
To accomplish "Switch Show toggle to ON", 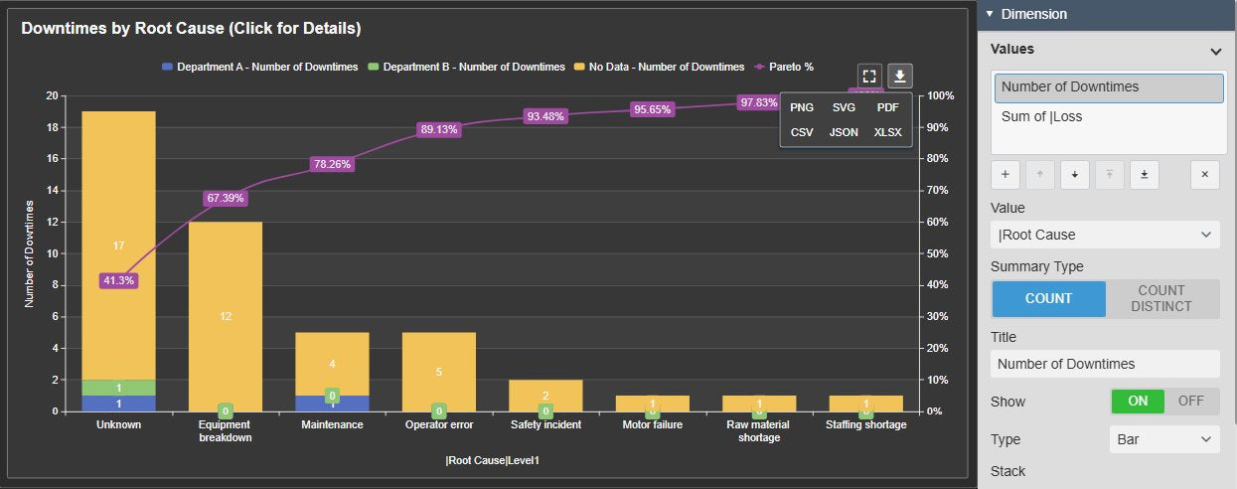I will (x=1138, y=402).
